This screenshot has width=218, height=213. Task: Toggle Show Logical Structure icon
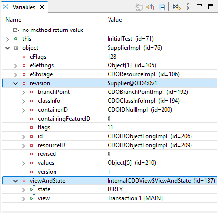tap(150, 7)
